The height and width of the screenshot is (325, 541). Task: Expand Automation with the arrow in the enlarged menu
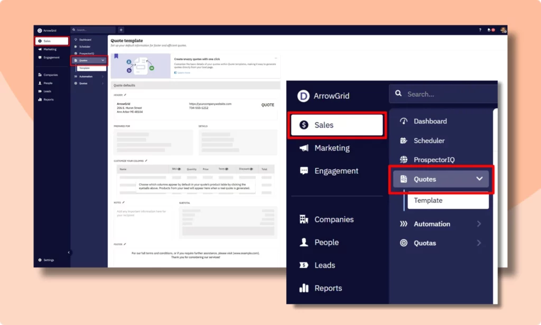479,224
